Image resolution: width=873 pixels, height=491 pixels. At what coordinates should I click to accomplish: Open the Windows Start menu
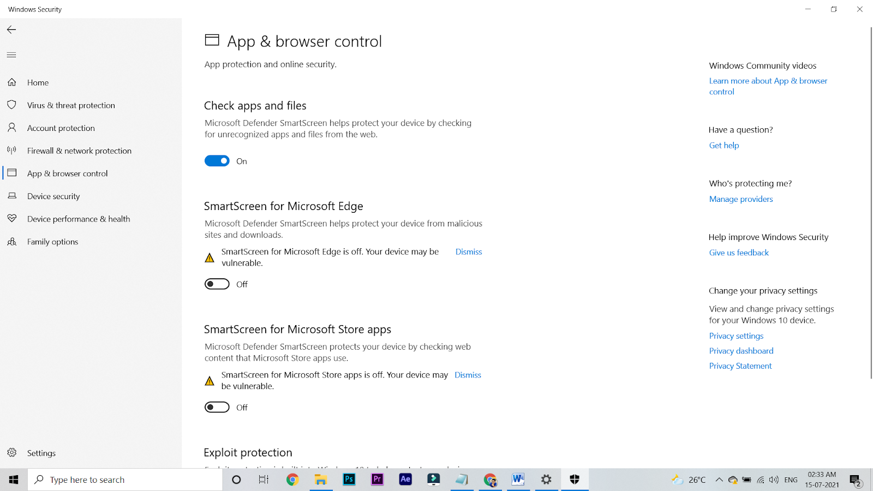[14, 480]
